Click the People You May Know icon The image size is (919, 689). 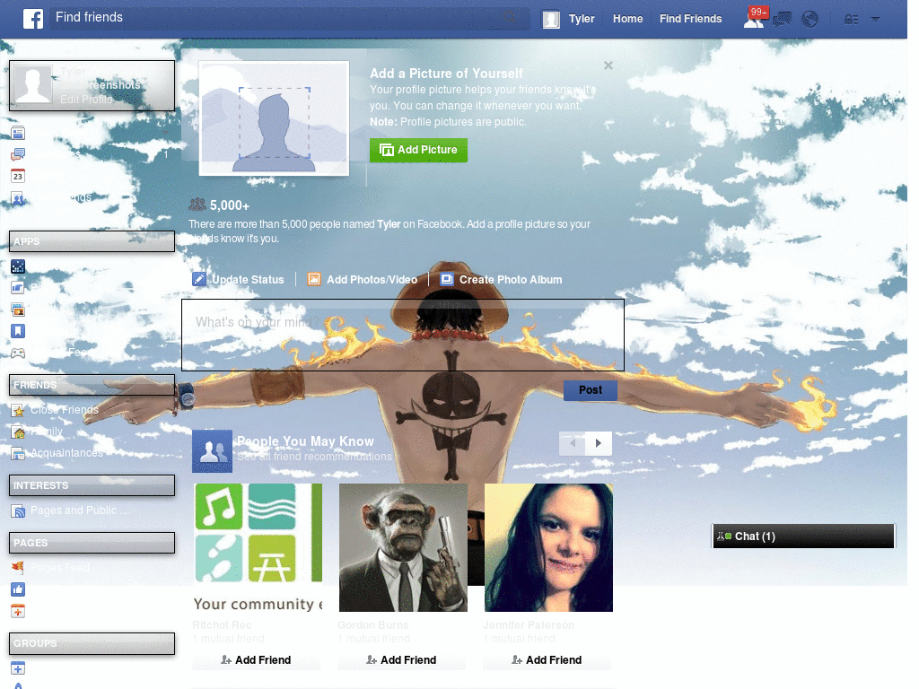[x=212, y=451]
